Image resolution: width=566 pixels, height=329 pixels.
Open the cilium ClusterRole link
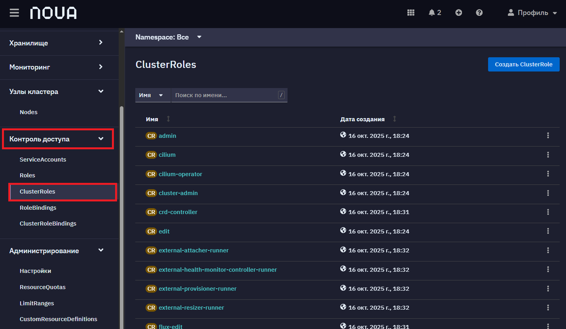tap(167, 155)
